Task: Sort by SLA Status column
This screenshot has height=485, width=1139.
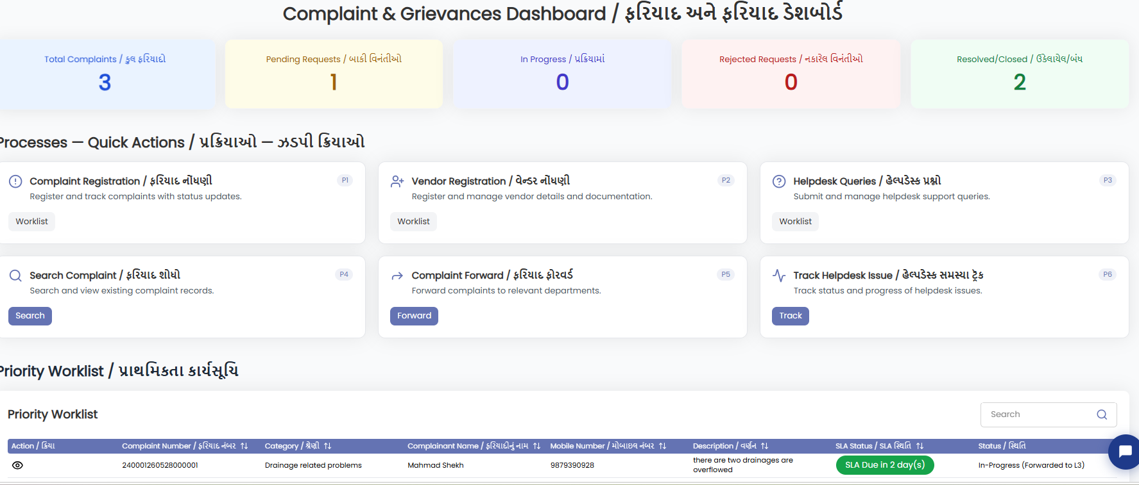Action: click(920, 446)
